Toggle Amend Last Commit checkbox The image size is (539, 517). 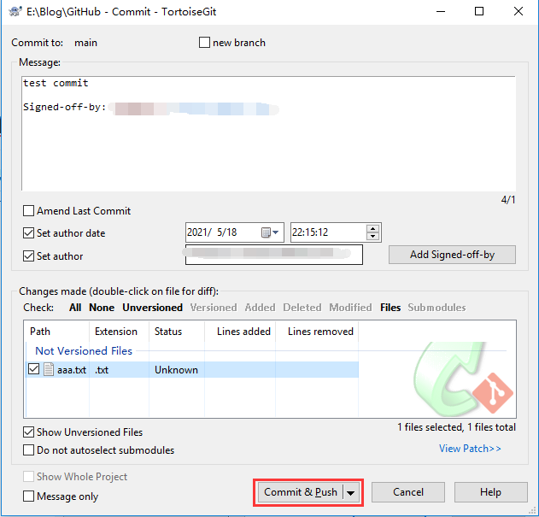(x=29, y=211)
